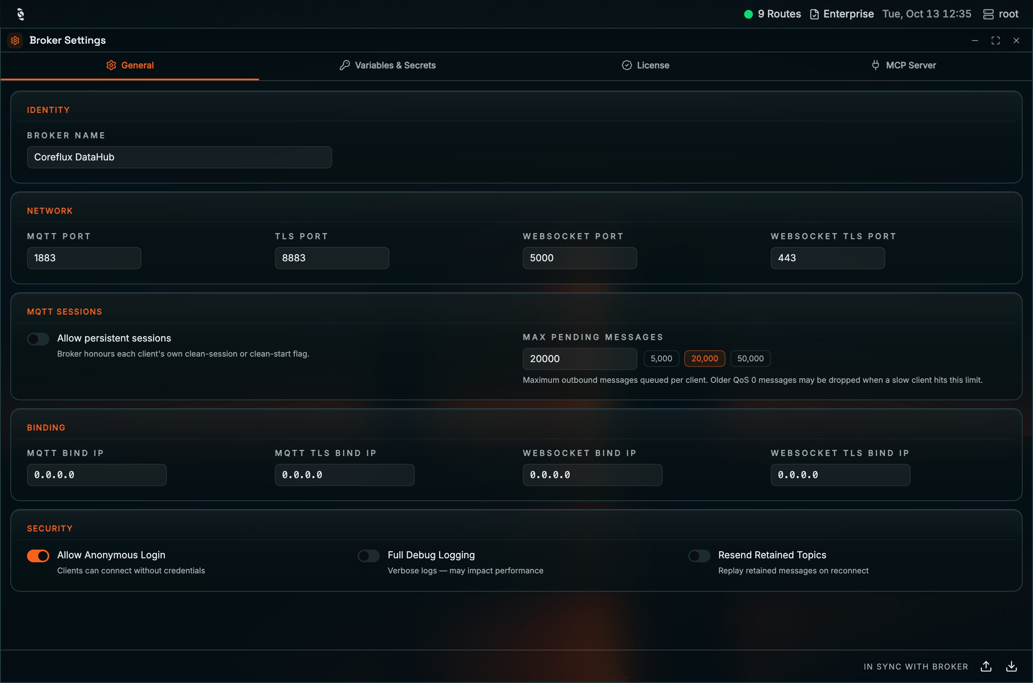Click the 9 Routes status text
Image resolution: width=1033 pixels, height=683 pixels.
(780, 14)
